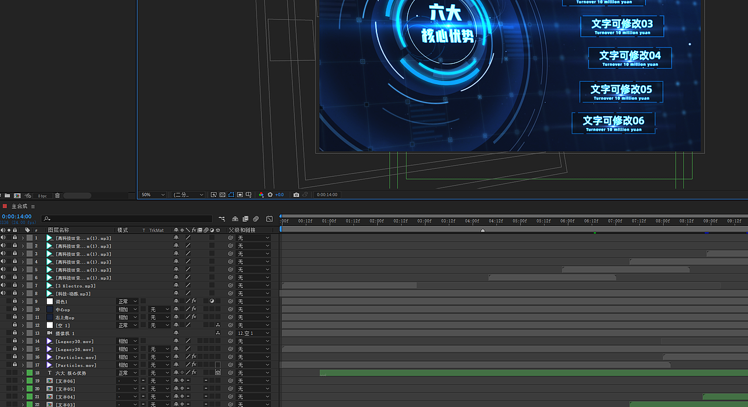Click the 8 bpc color depth button
Image resolution: width=748 pixels, height=407 pixels.
click(x=42, y=196)
